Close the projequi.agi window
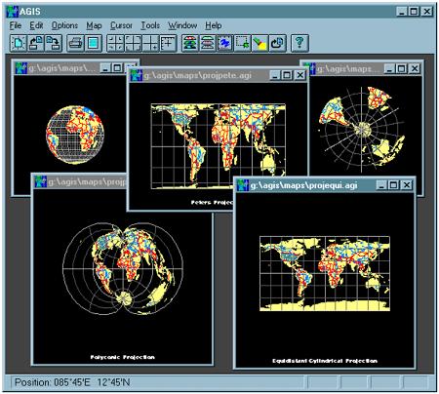This screenshot has height=394, width=439. [x=407, y=185]
